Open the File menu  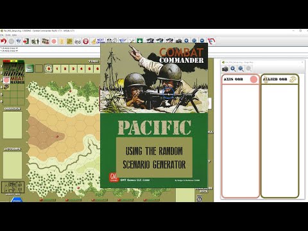click(x=2, y=35)
